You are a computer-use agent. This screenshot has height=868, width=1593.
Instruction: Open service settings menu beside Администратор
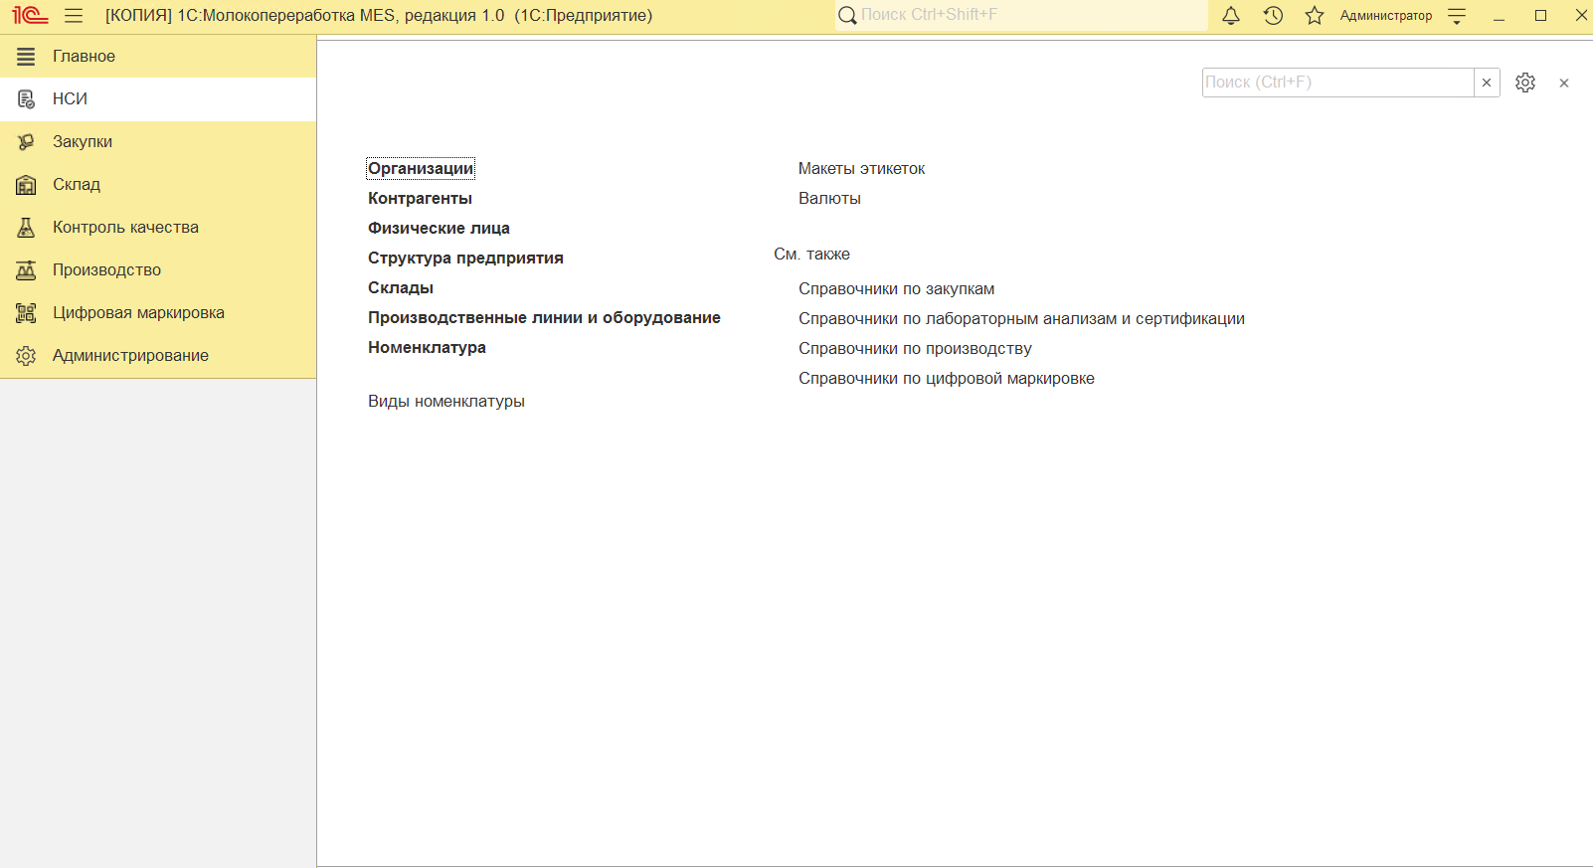click(x=1457, y=16)
